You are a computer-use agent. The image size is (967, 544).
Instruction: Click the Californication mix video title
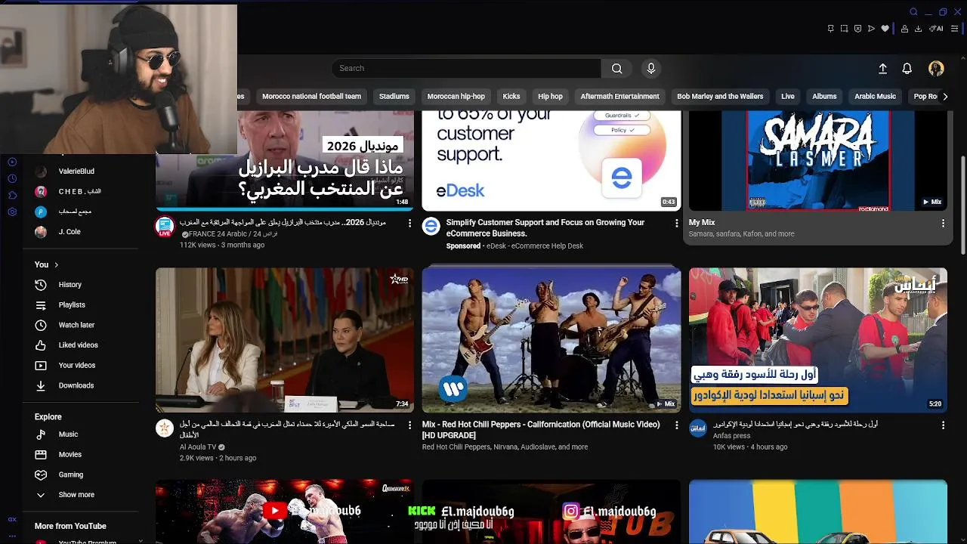point(541,430)
